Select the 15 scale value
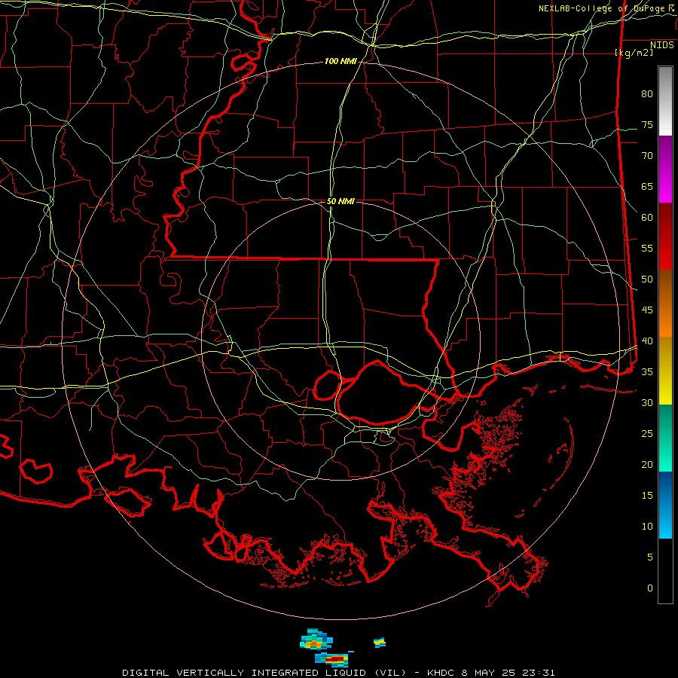The image size is (678, 678). click(647, 496)
